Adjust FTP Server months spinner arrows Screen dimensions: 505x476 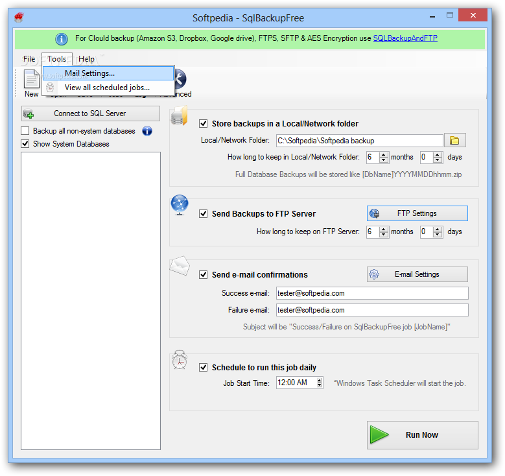click(x=383, y=232)
